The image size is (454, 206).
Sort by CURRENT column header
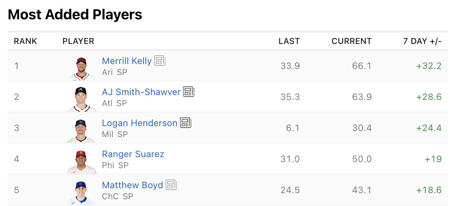pos(352,41)
